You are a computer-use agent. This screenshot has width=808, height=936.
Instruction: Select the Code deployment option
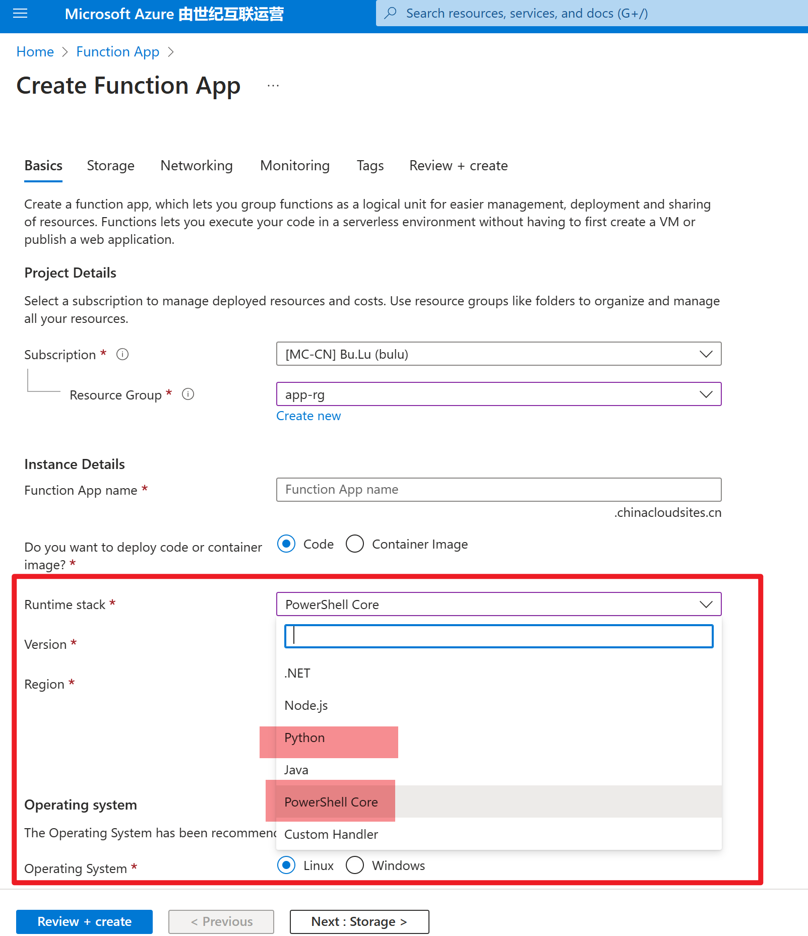[x=286, y=544]
